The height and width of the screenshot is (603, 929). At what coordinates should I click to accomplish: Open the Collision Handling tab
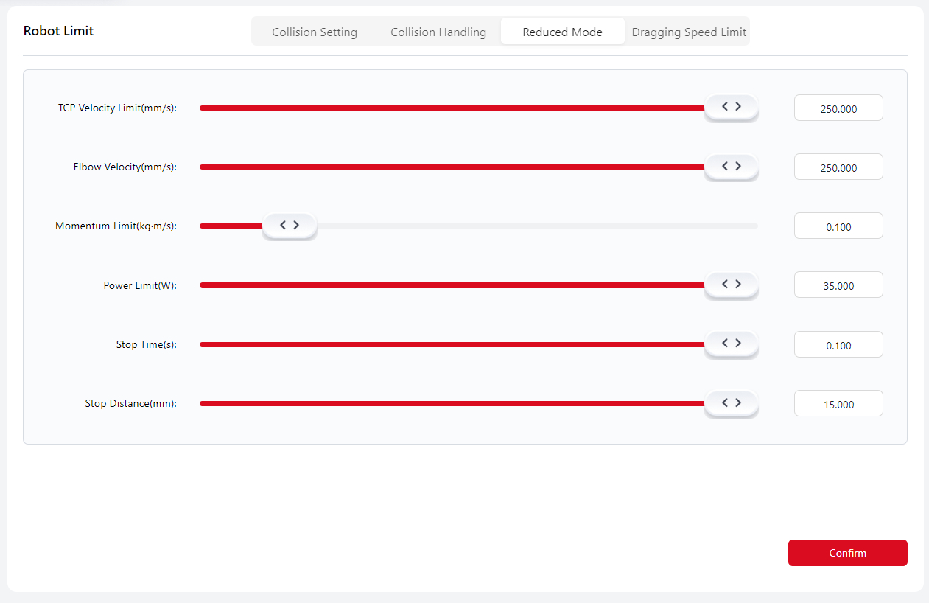[438, 32]
